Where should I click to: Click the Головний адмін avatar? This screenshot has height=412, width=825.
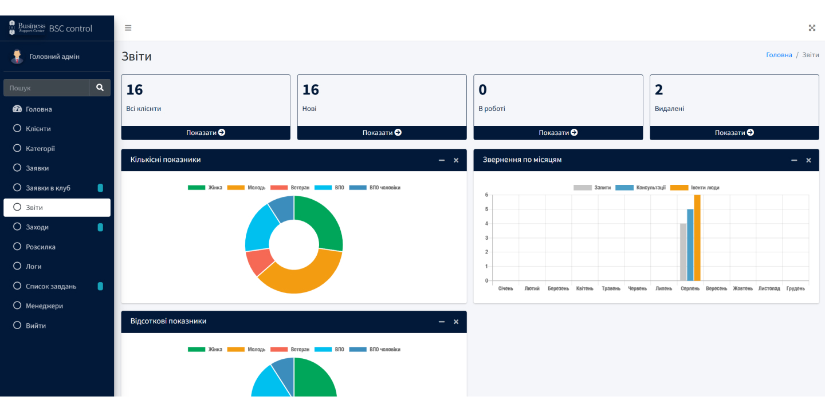coord(17,57)
